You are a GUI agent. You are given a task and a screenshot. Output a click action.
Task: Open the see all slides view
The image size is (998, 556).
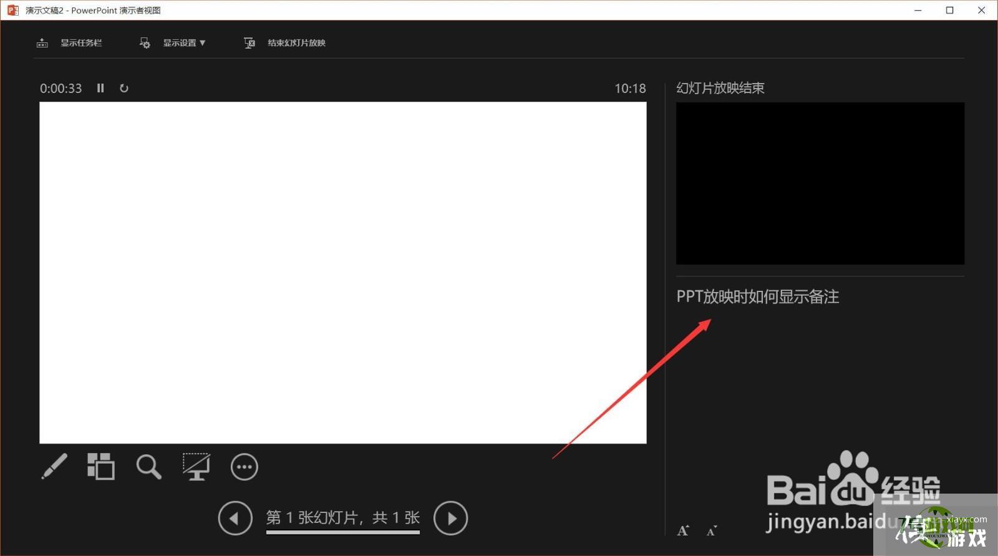click(101, 467)
